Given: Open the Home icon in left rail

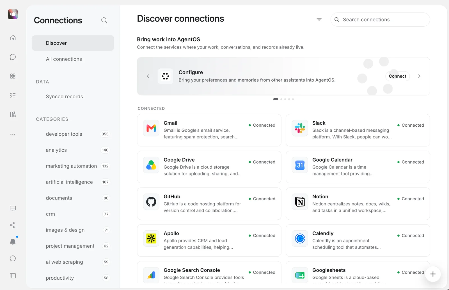Looking at the screenshot, I should pos(13,38).
